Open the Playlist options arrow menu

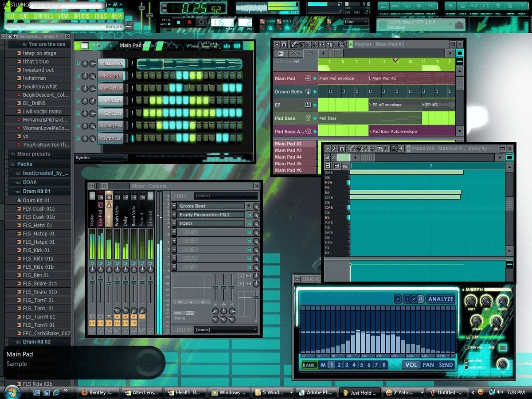pyautogui.click(x=277, y=44)
